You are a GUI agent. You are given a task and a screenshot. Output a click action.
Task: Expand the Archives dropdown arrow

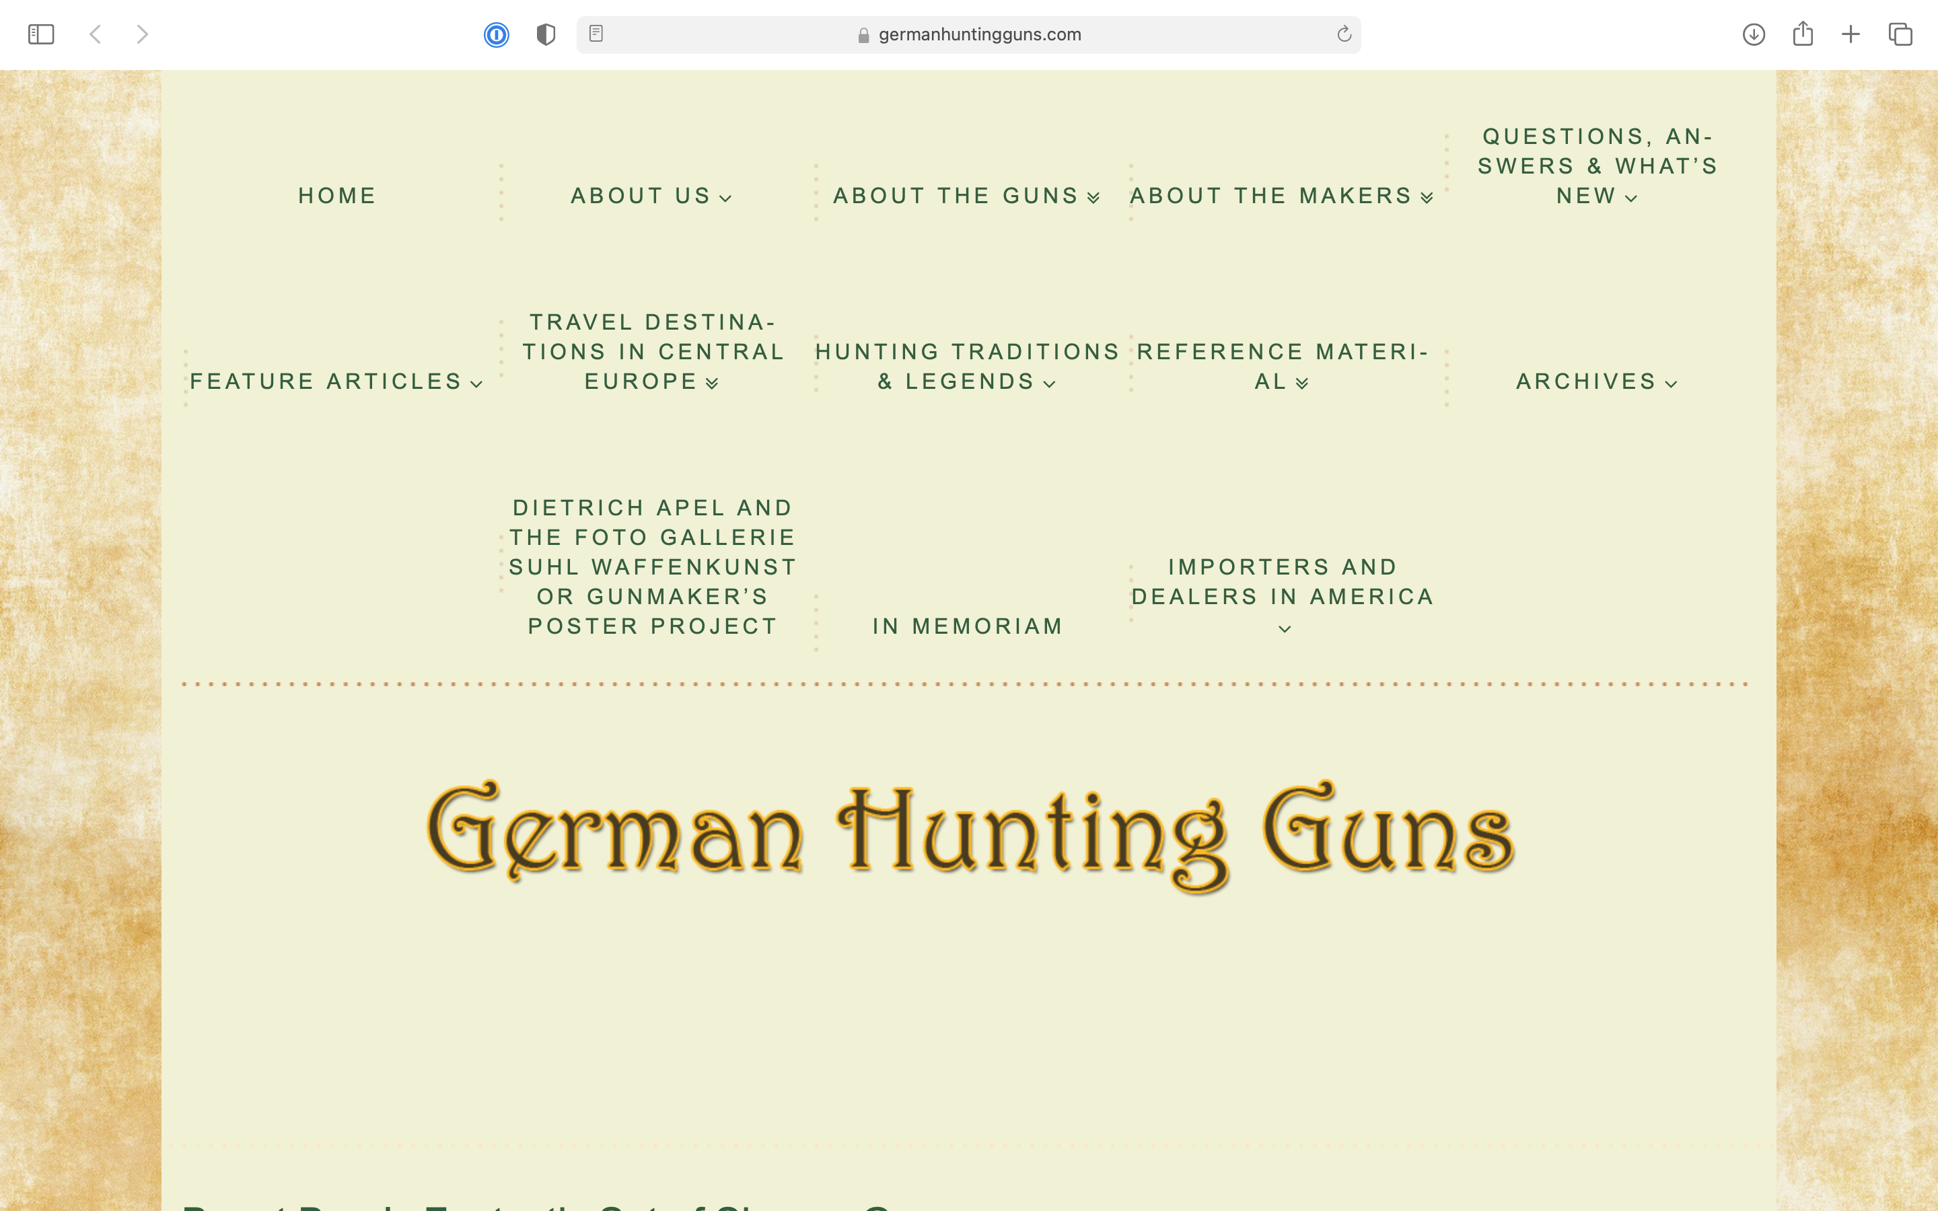(x=1672, y=384)
